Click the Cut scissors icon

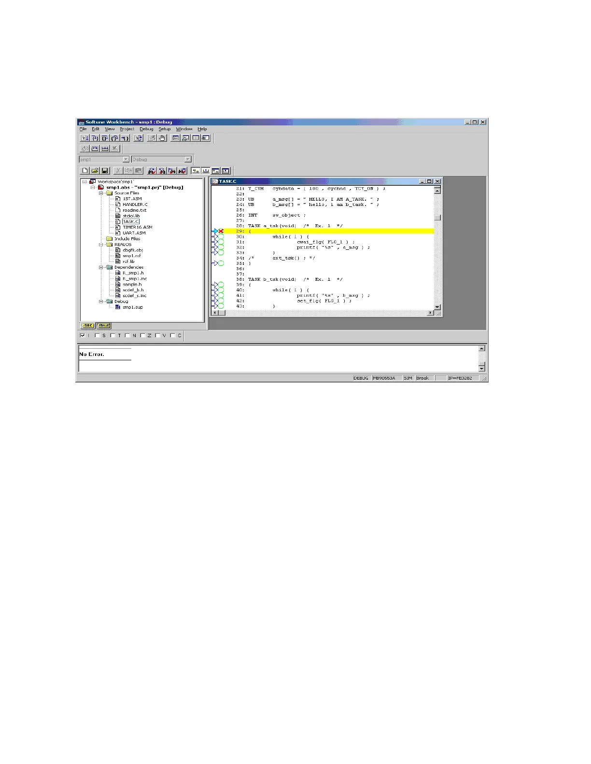coord(118,171)
